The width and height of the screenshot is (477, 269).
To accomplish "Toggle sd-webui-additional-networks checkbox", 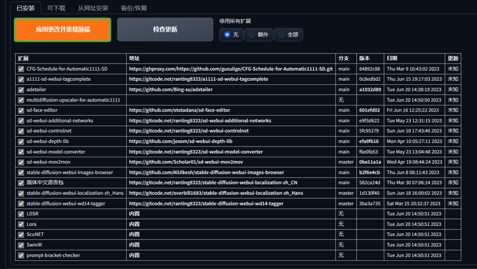I will (x=21, y=121).
